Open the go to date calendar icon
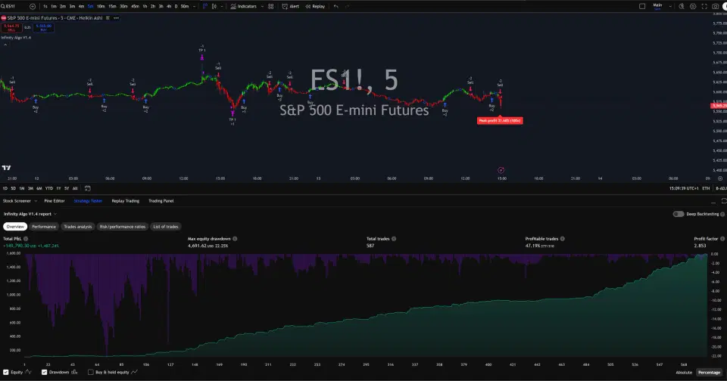 pos(88,188)
